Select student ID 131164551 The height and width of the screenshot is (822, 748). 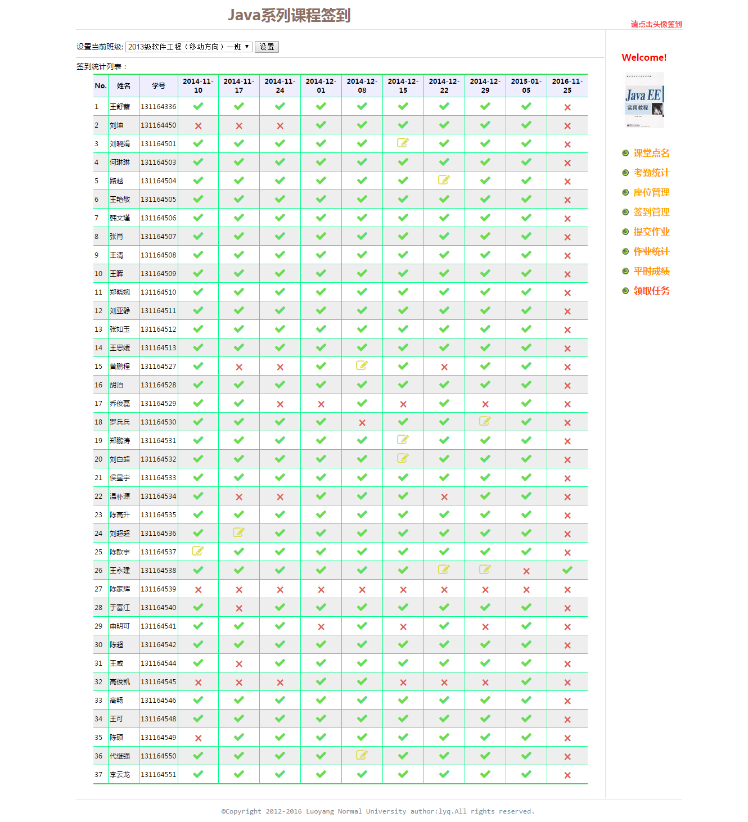click(x=159, y=775)
